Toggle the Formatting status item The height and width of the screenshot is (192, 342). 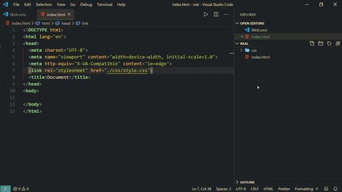(x=306, y=189)
